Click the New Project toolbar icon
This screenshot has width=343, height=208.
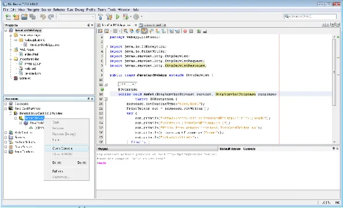tap(16, 17)
